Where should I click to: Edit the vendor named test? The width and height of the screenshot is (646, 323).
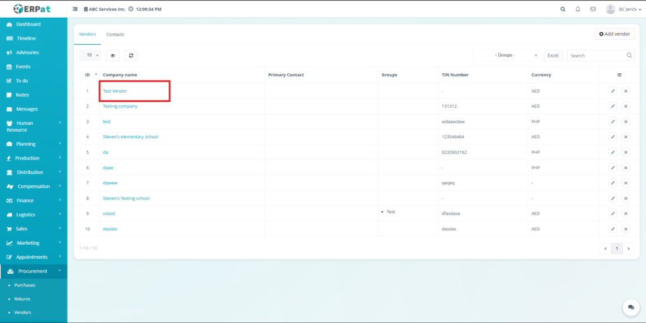click(613, 122)
